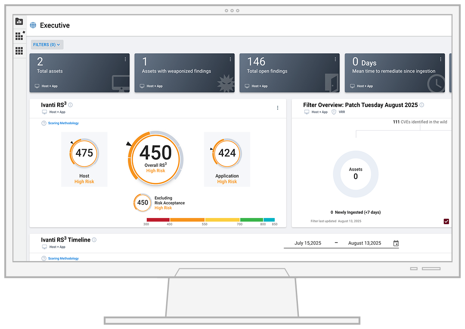Toggle the red checkbox on the Filter Overview card
This screenshot has height=329, width=465.
446,221
